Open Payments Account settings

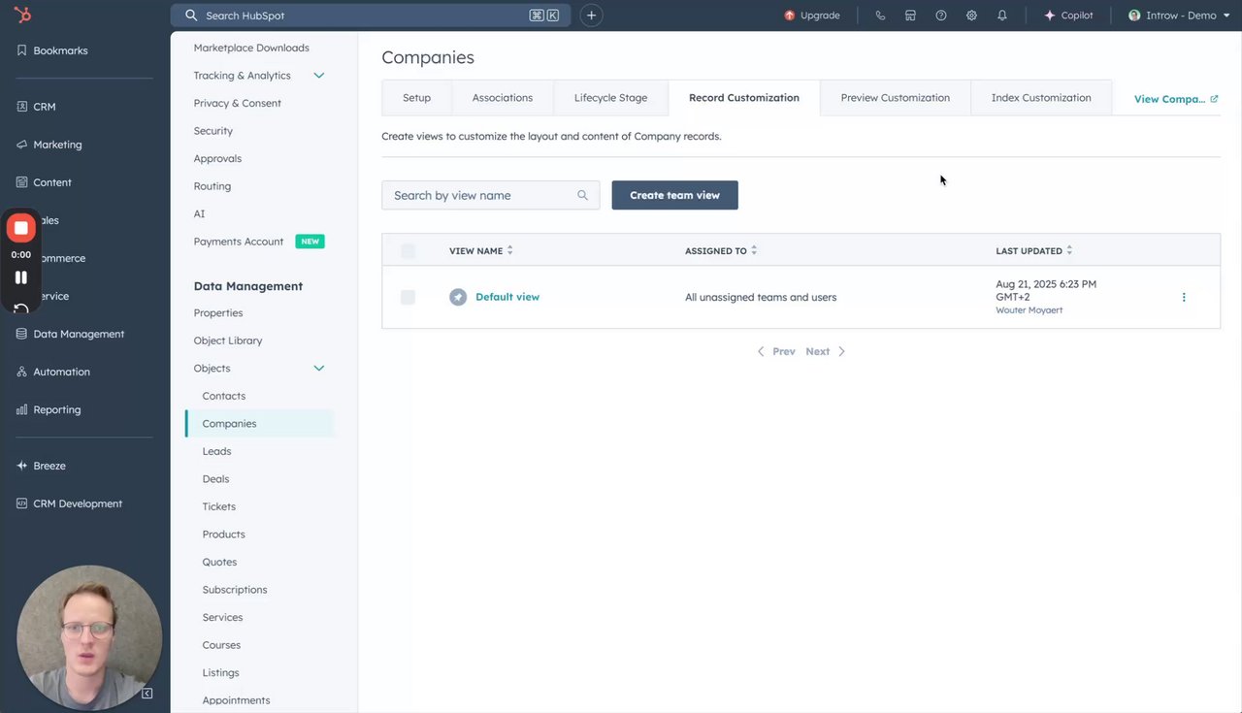[x=239, y=242]
